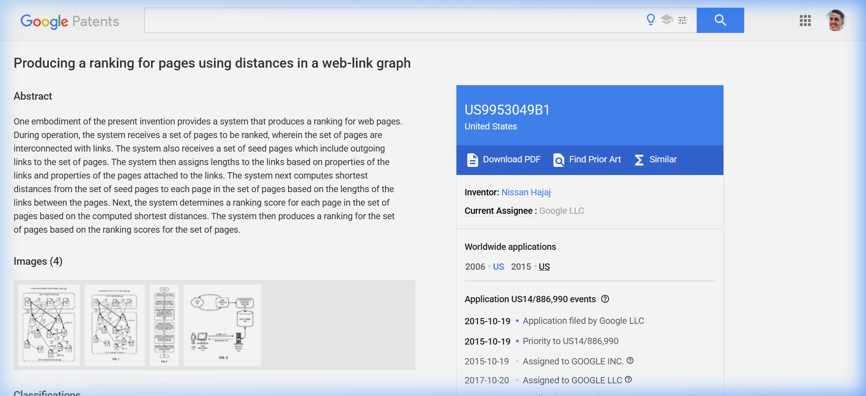
Task: Click help icon beside Application events
Action: (605, 299)
